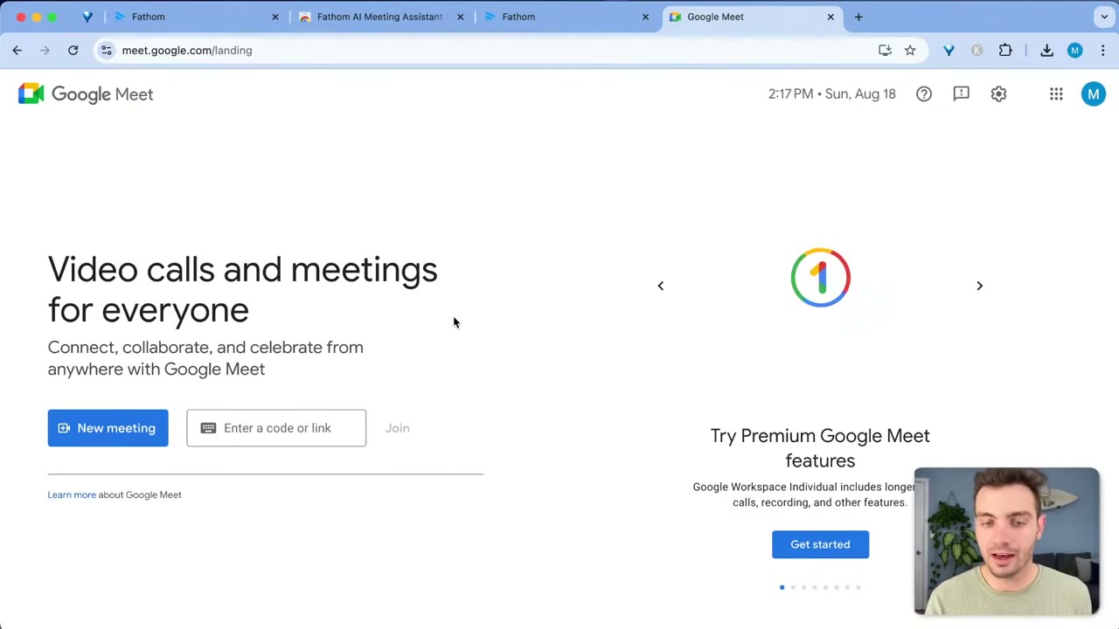Screen dimensions: 1119x629
Task: Click the date and time text
Action: coord(832,94)
